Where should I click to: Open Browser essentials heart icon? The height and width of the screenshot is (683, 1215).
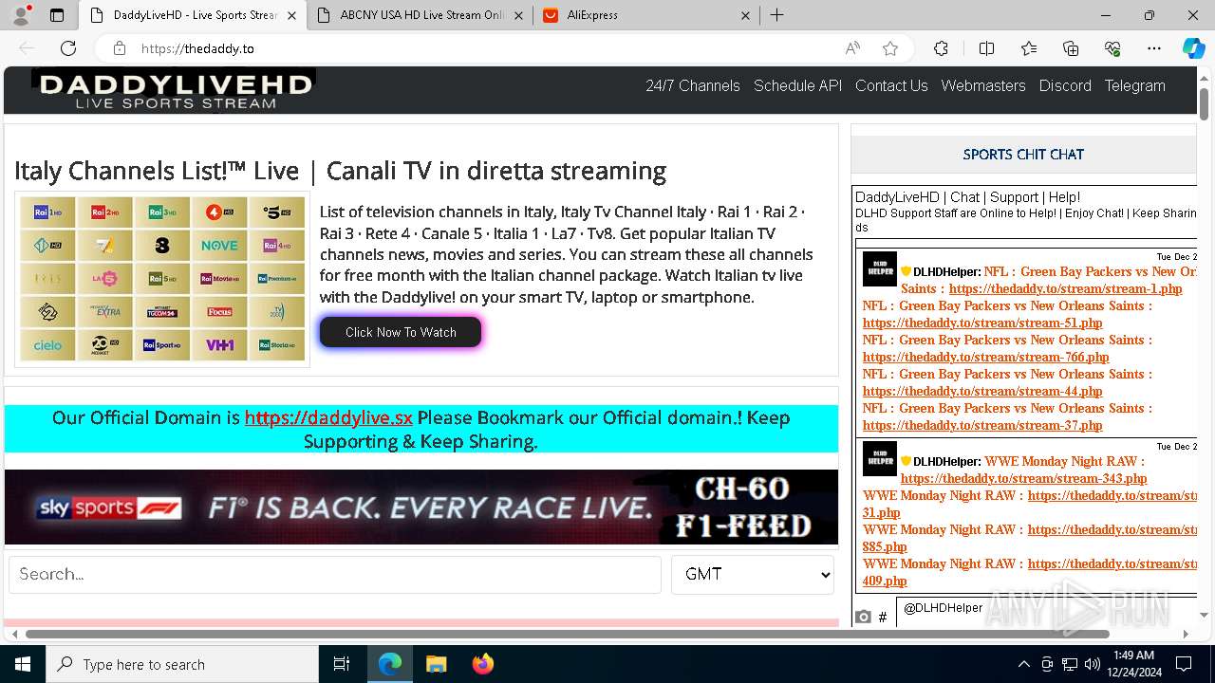(1112, 48)
